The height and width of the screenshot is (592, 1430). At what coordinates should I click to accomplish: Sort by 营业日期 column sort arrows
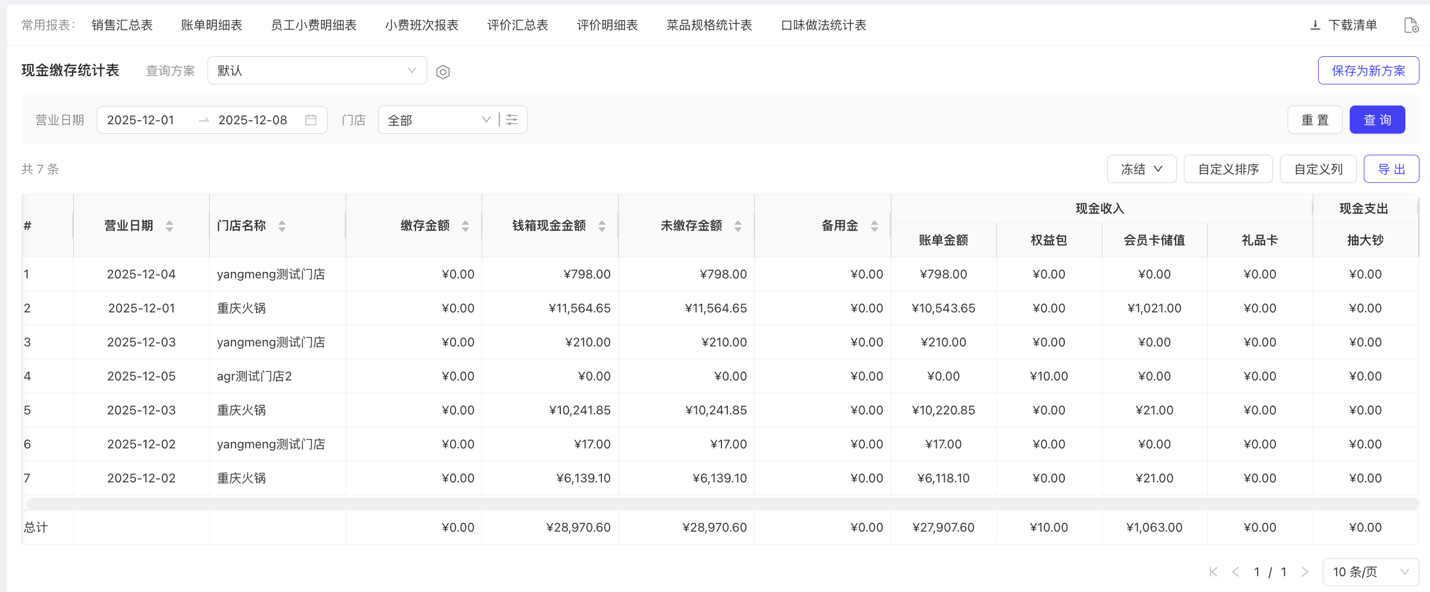pos(169,226)
